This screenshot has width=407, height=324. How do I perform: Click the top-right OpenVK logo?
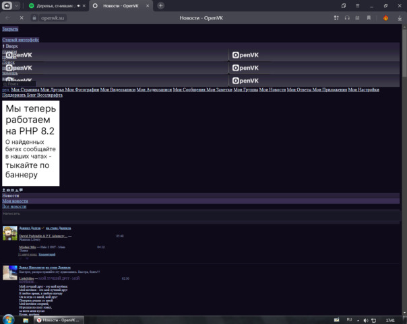pos(245,55)
